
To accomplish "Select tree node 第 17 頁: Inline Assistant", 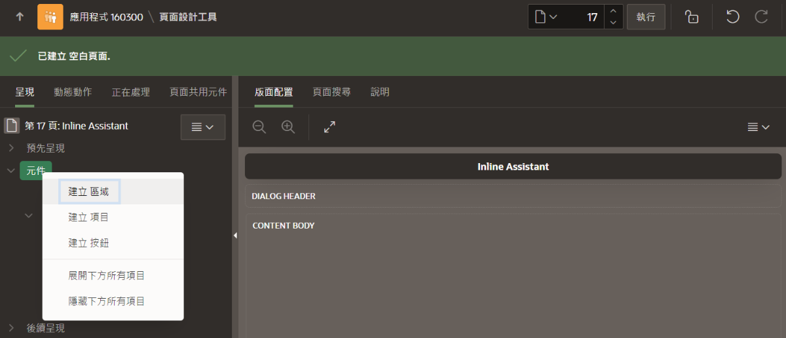I will (77, 126).
